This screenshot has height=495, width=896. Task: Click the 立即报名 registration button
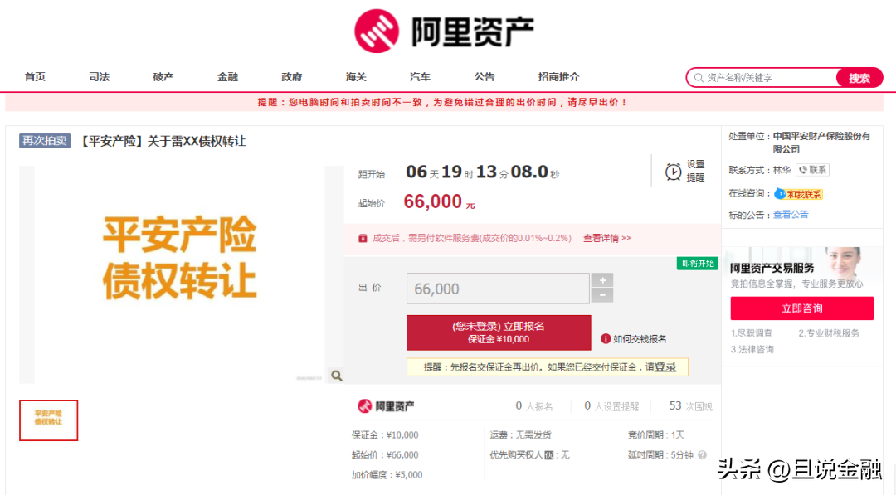tap(499, 332)
